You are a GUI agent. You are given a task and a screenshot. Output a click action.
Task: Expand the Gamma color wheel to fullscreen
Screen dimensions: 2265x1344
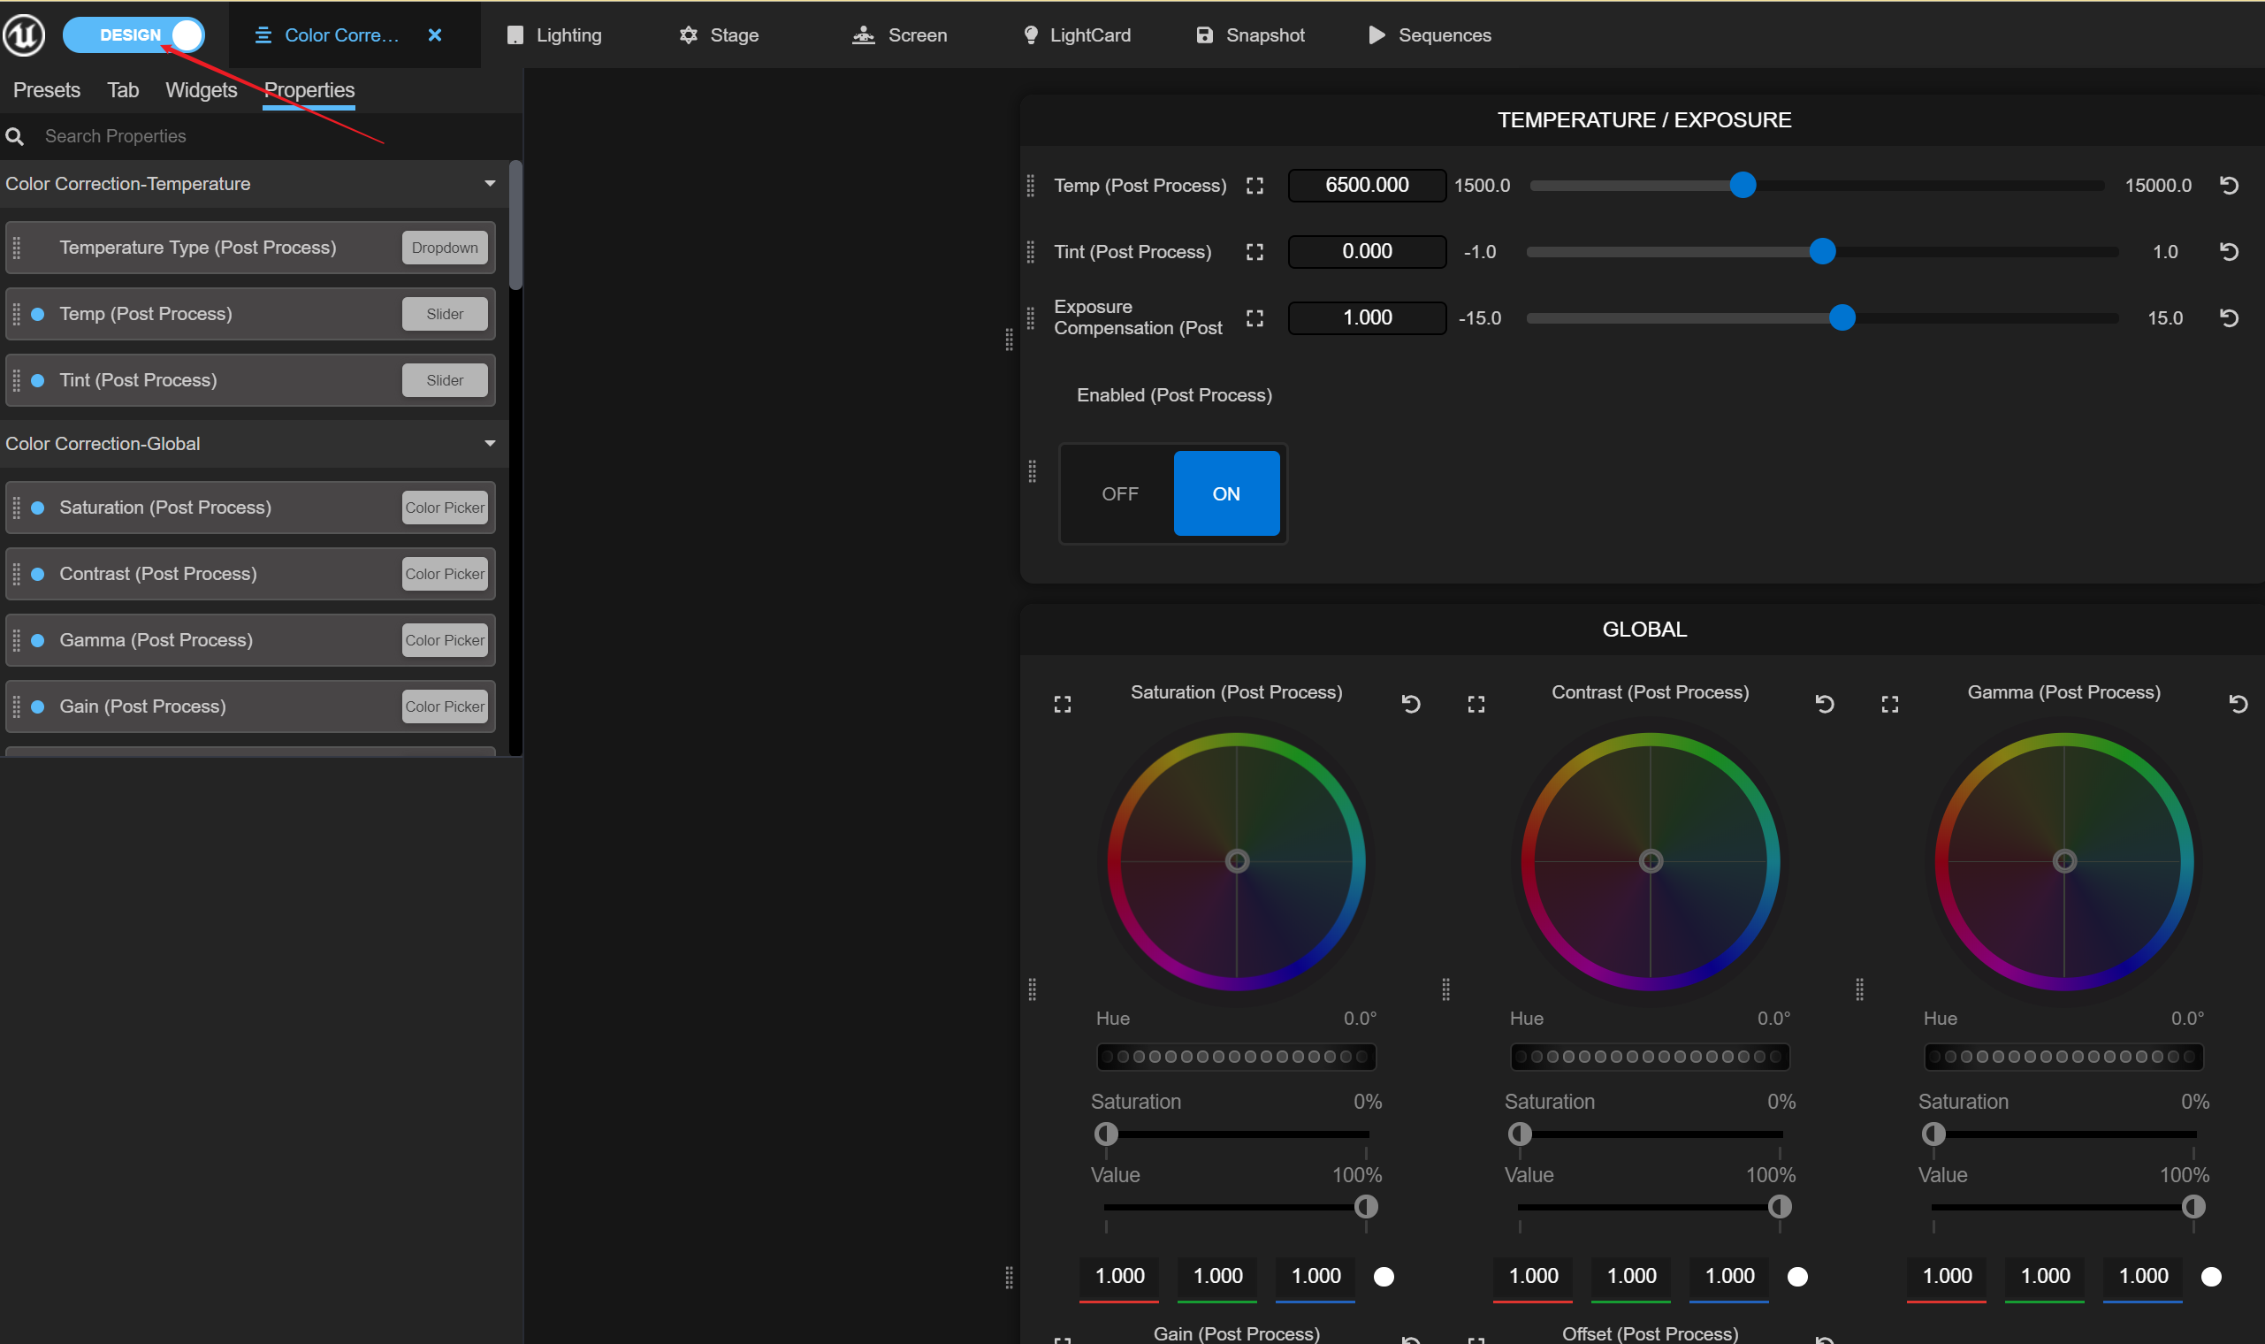tap(1890, 704)
